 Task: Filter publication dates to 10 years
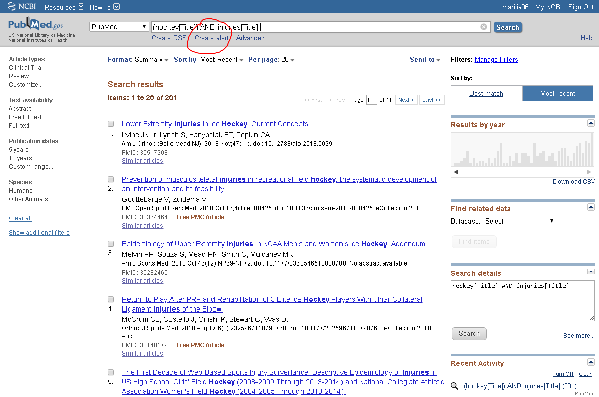pos(20,158)
